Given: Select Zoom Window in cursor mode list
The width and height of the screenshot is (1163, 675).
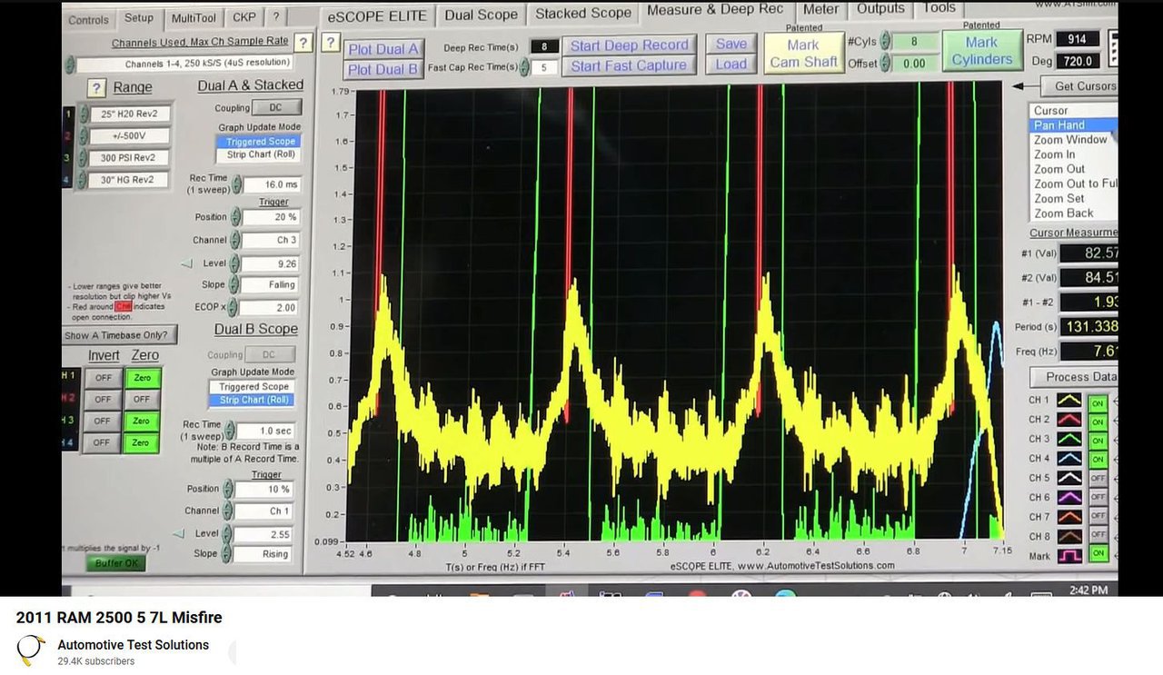Looking at the screenshot, I should point(1070,140).
